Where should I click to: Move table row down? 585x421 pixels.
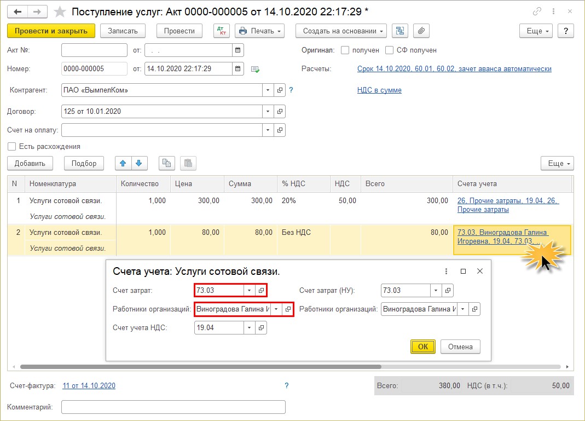[139, 163]
